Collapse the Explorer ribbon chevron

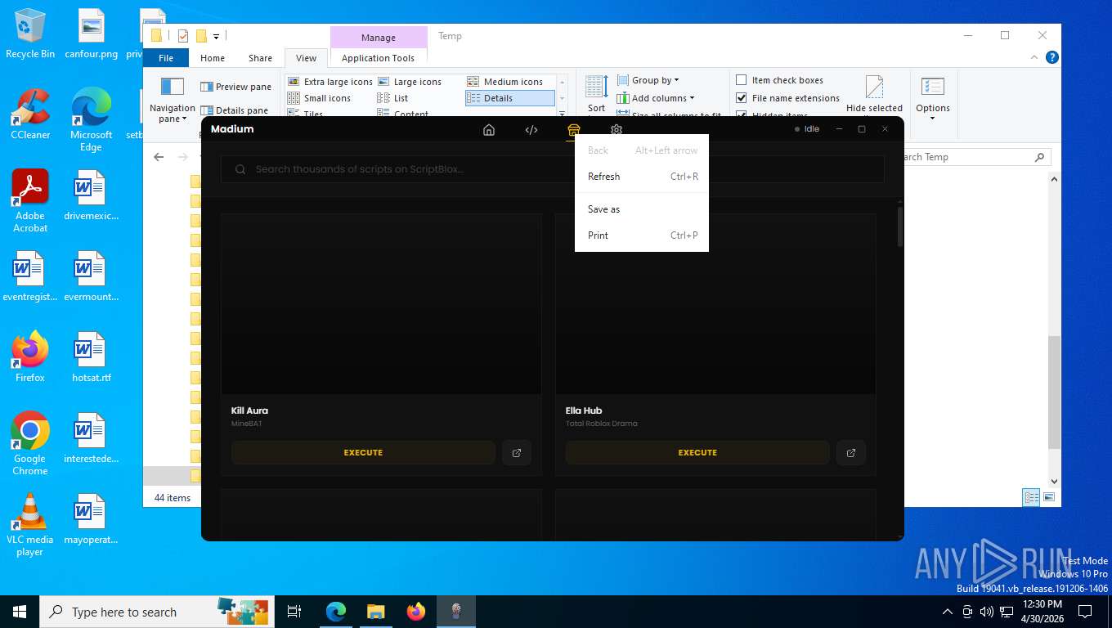tap(1035, 57)
